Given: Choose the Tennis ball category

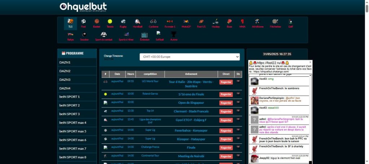Looking at the screenshot, I should (110, 21).
